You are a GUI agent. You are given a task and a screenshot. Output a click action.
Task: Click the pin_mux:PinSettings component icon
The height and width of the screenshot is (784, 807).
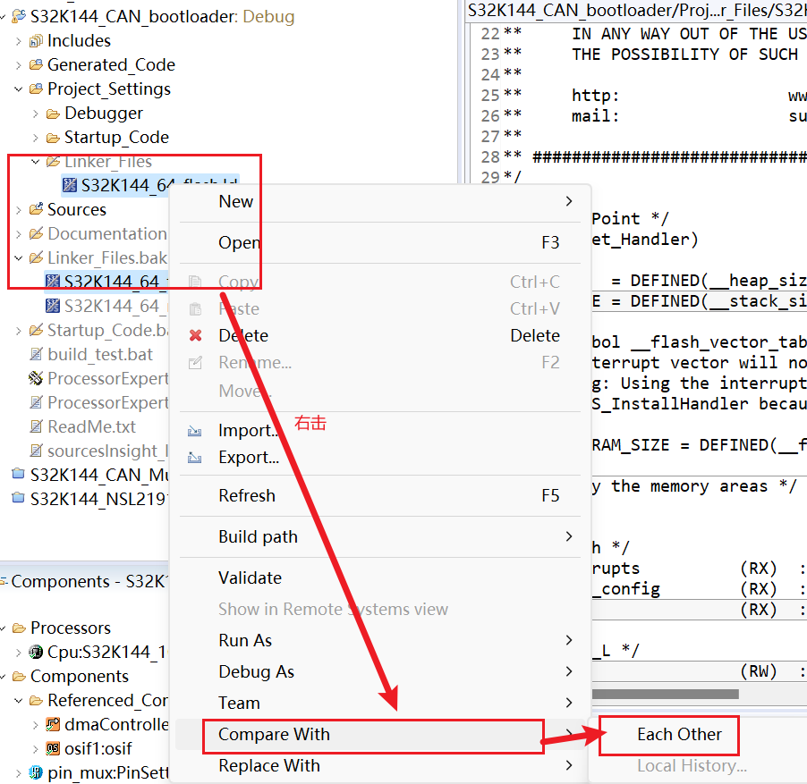tap(34, 772)
